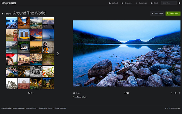Click the Upload menu label
This screenshot has width=182, height=114.
point(115,3)
